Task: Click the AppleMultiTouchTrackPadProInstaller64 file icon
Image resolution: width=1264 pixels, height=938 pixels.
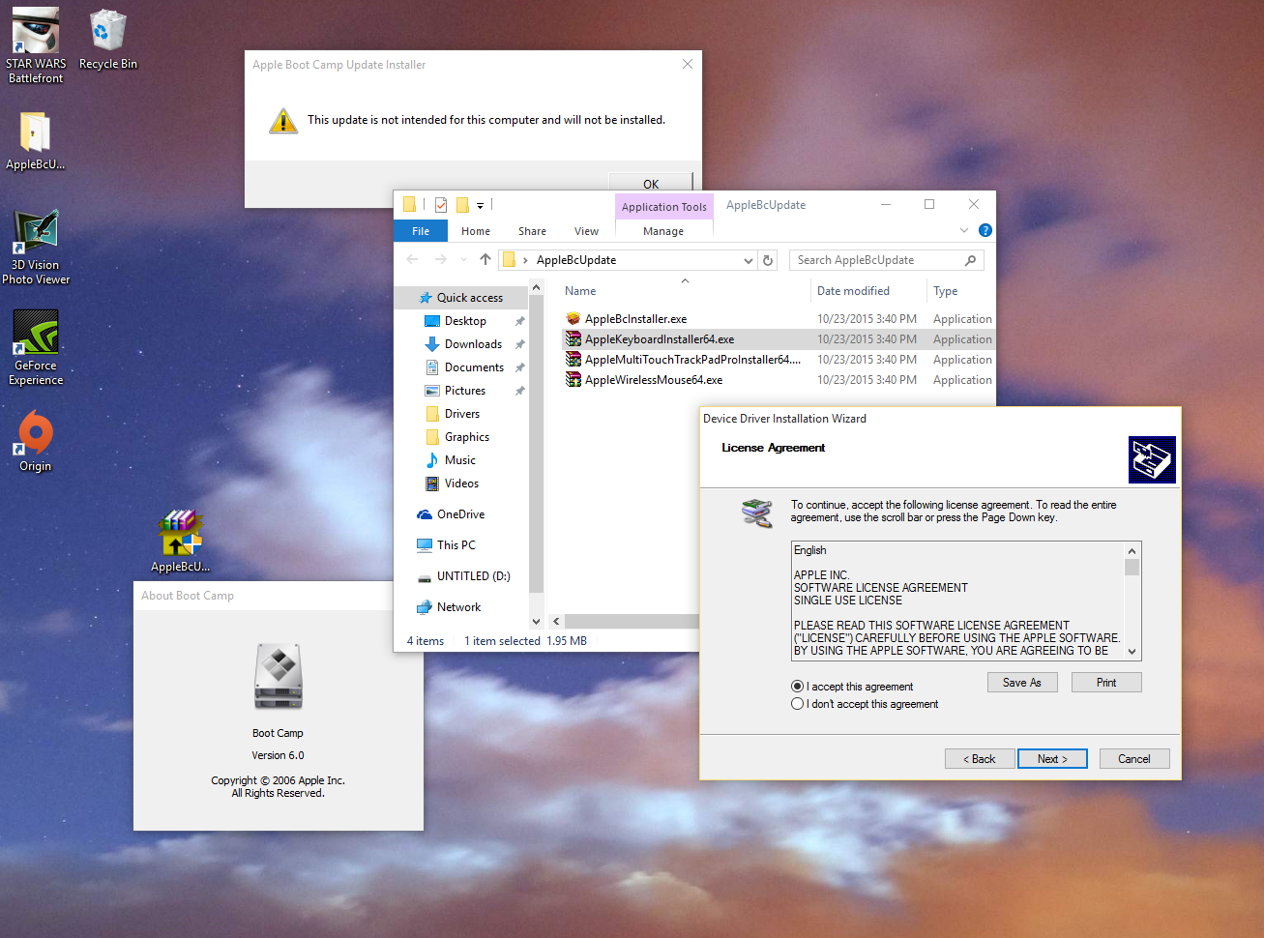Action: pyautogui.click(x=573, y=360)
